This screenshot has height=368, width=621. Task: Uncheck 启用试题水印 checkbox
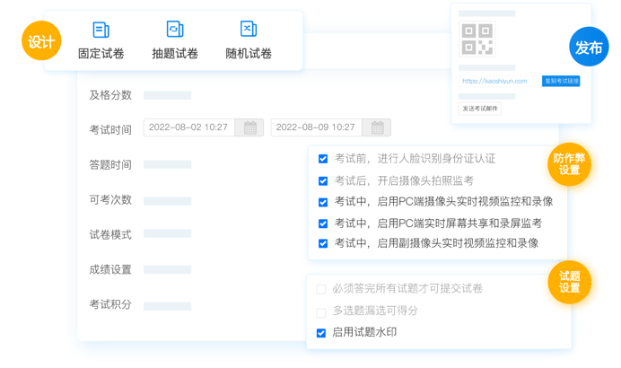[x=321, y=333]
